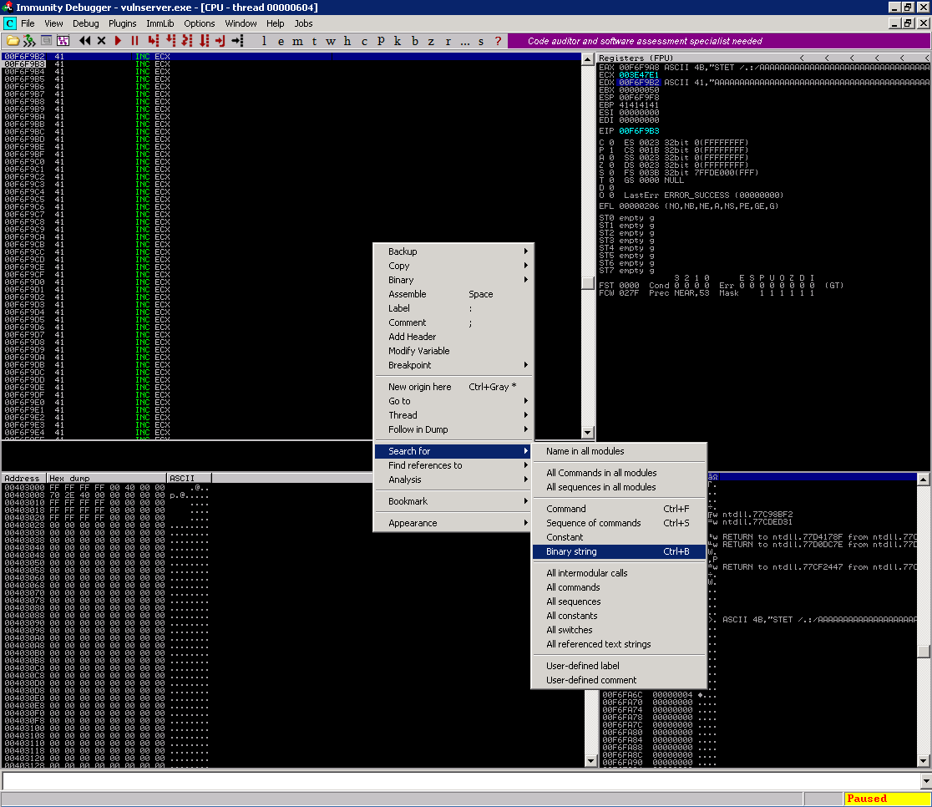Image resolution: width=932 pixels, height=807 pixels.
Task: Expand the Copy submenu
Action: coord(453,266)
